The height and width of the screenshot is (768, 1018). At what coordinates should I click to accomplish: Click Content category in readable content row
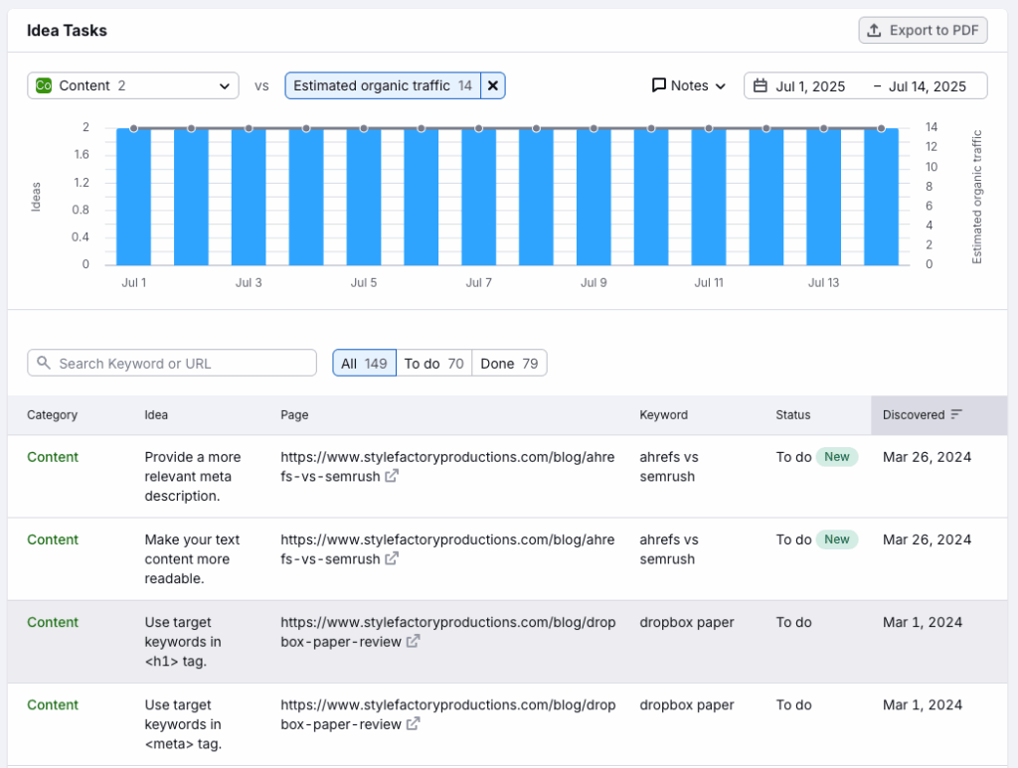[53, 539]
